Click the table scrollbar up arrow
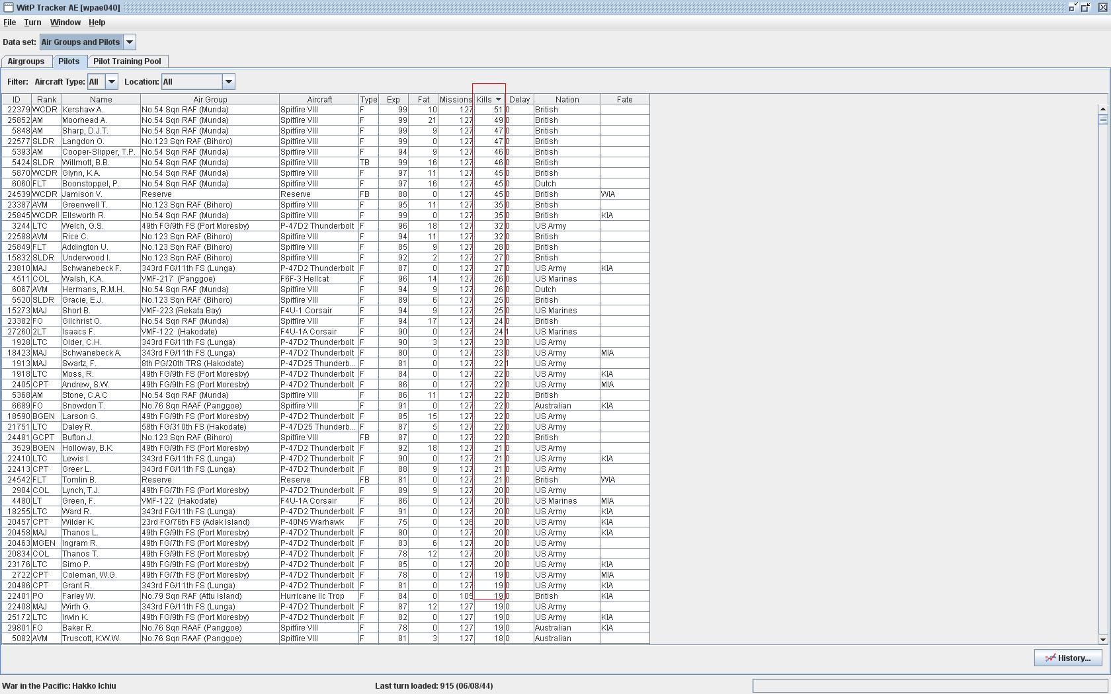The width and height of the screenshot is (1111, 694). 1102,109
